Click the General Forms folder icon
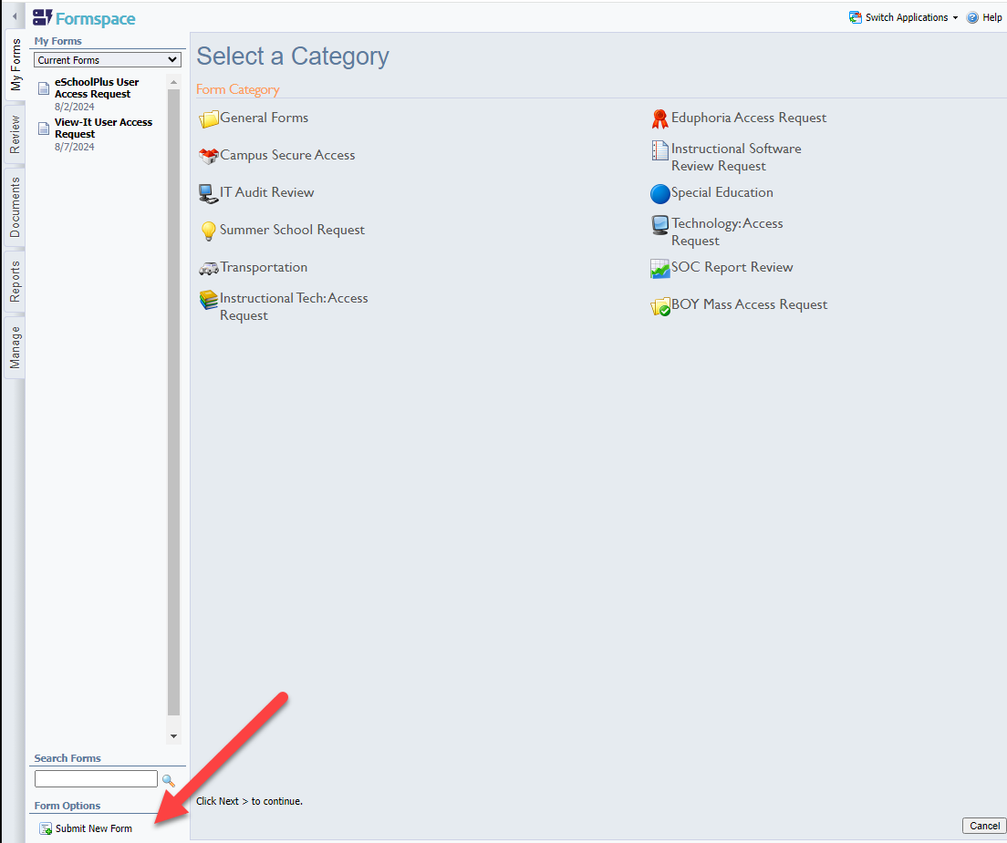The height and width of the screenshot is (843, 1007). pyautogui.click(x=209, y=118)
